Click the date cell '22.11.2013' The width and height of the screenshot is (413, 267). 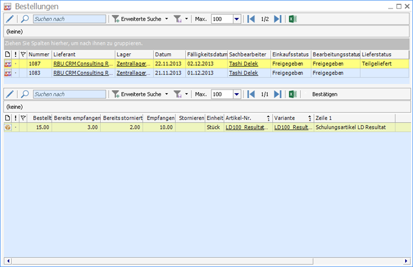tap(169, 64)
